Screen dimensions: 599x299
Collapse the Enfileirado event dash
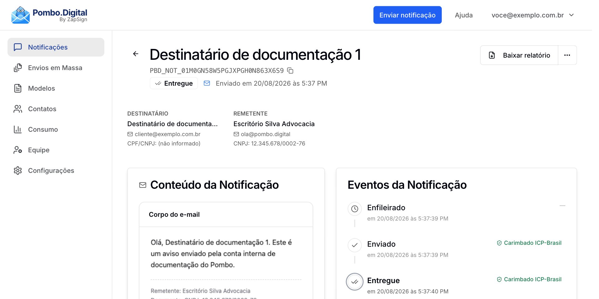562,206
